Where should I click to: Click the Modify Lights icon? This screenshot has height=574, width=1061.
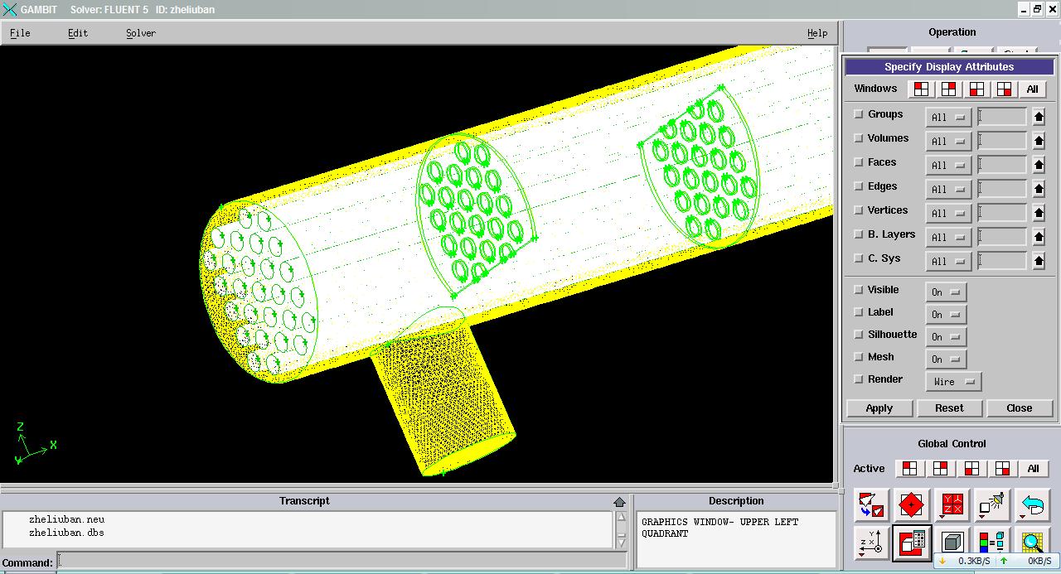tap(992, 504)
